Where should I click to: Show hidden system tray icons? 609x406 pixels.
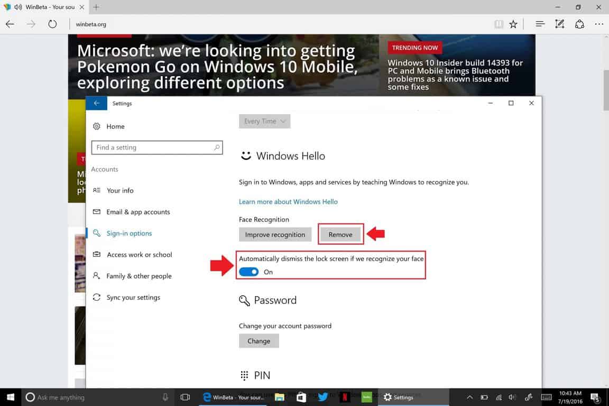(x=469, y=397)
